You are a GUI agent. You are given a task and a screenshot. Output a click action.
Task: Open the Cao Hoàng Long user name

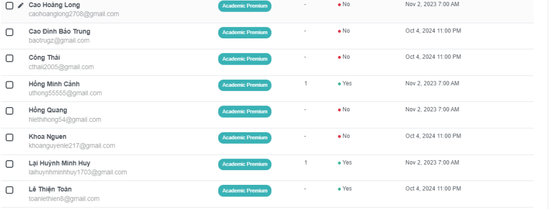pos(54,5)
